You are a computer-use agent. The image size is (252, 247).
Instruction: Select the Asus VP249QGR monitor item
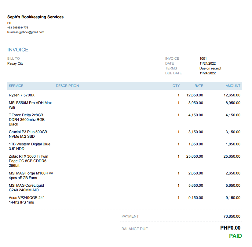coord(26,200)
